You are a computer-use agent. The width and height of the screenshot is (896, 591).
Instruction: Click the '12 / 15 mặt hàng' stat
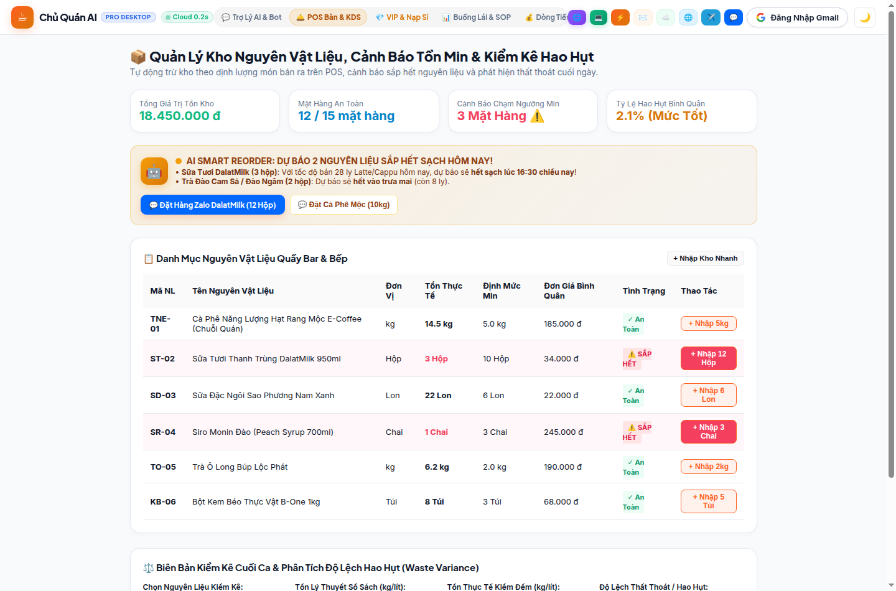[346, 116]
